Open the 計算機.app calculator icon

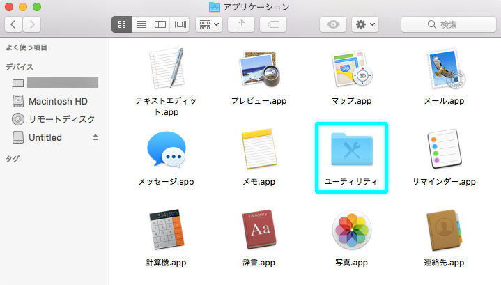[x=167, y=229]
